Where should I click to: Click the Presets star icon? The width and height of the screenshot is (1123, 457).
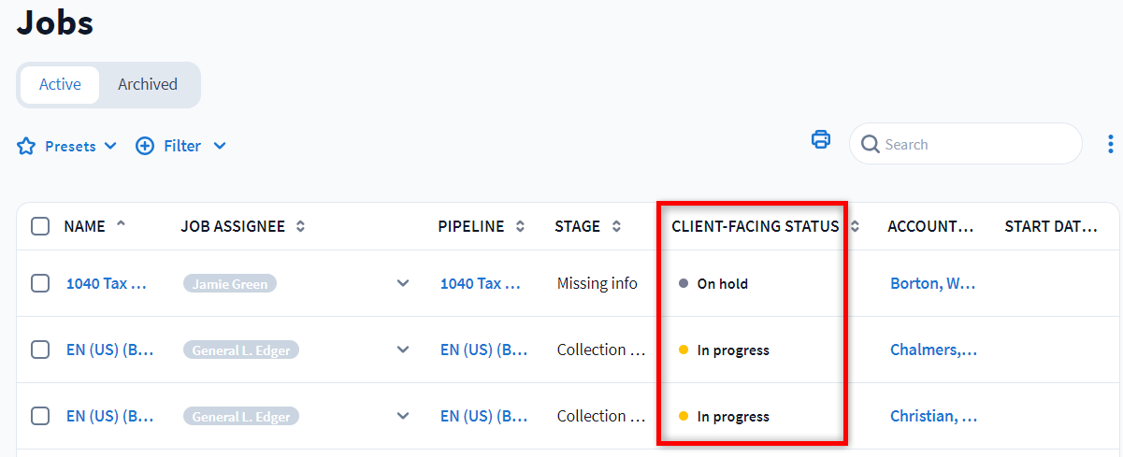[x=26, y=146]
